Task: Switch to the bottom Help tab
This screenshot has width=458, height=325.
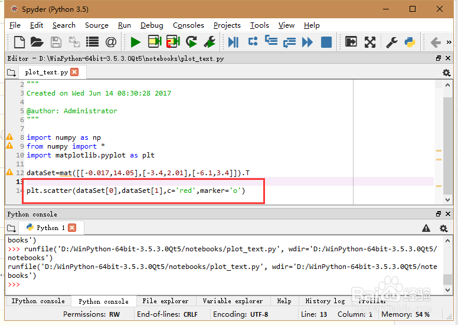Action: (284, 301)
